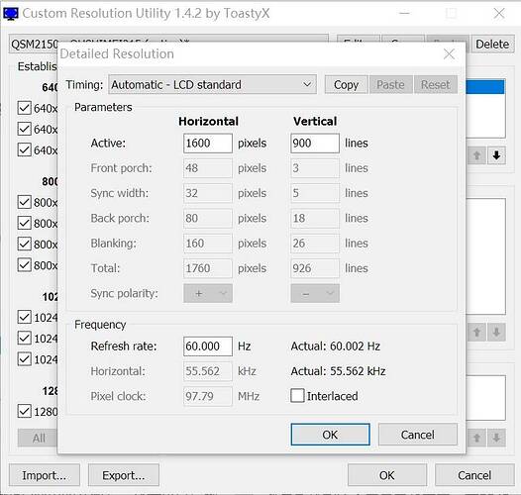The width and height of the screenshot is (521, 495).
Task: Click the 'Actual: 60.002 Hz' text
Action: (x=335, y=346)
